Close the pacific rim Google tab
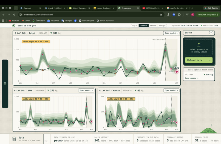221x144 pixels. pyautogui.click(x=187, y=8)
